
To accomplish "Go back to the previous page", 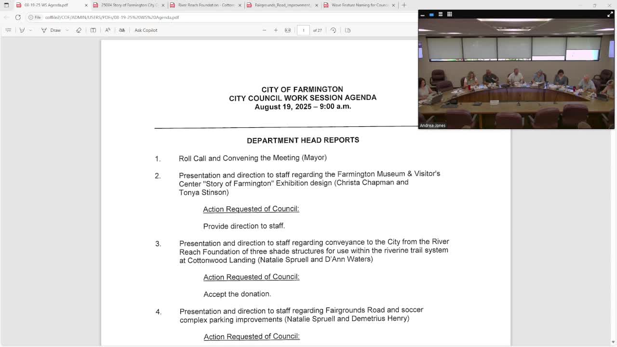I will tap(6, 17).
